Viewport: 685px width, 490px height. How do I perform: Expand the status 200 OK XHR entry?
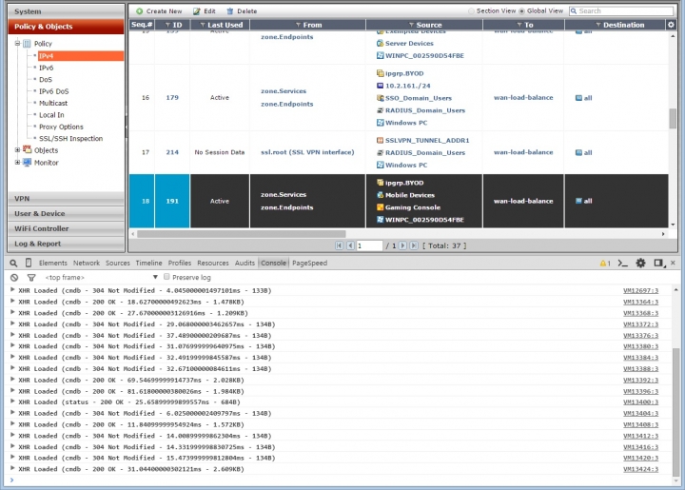(x=12, y=402)
